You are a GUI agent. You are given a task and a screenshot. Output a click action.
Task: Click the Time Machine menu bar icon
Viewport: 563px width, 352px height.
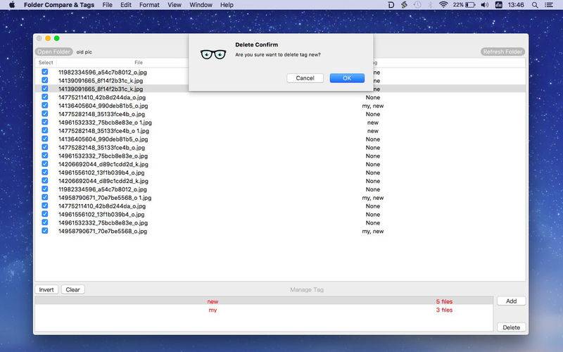pos(417,5)
